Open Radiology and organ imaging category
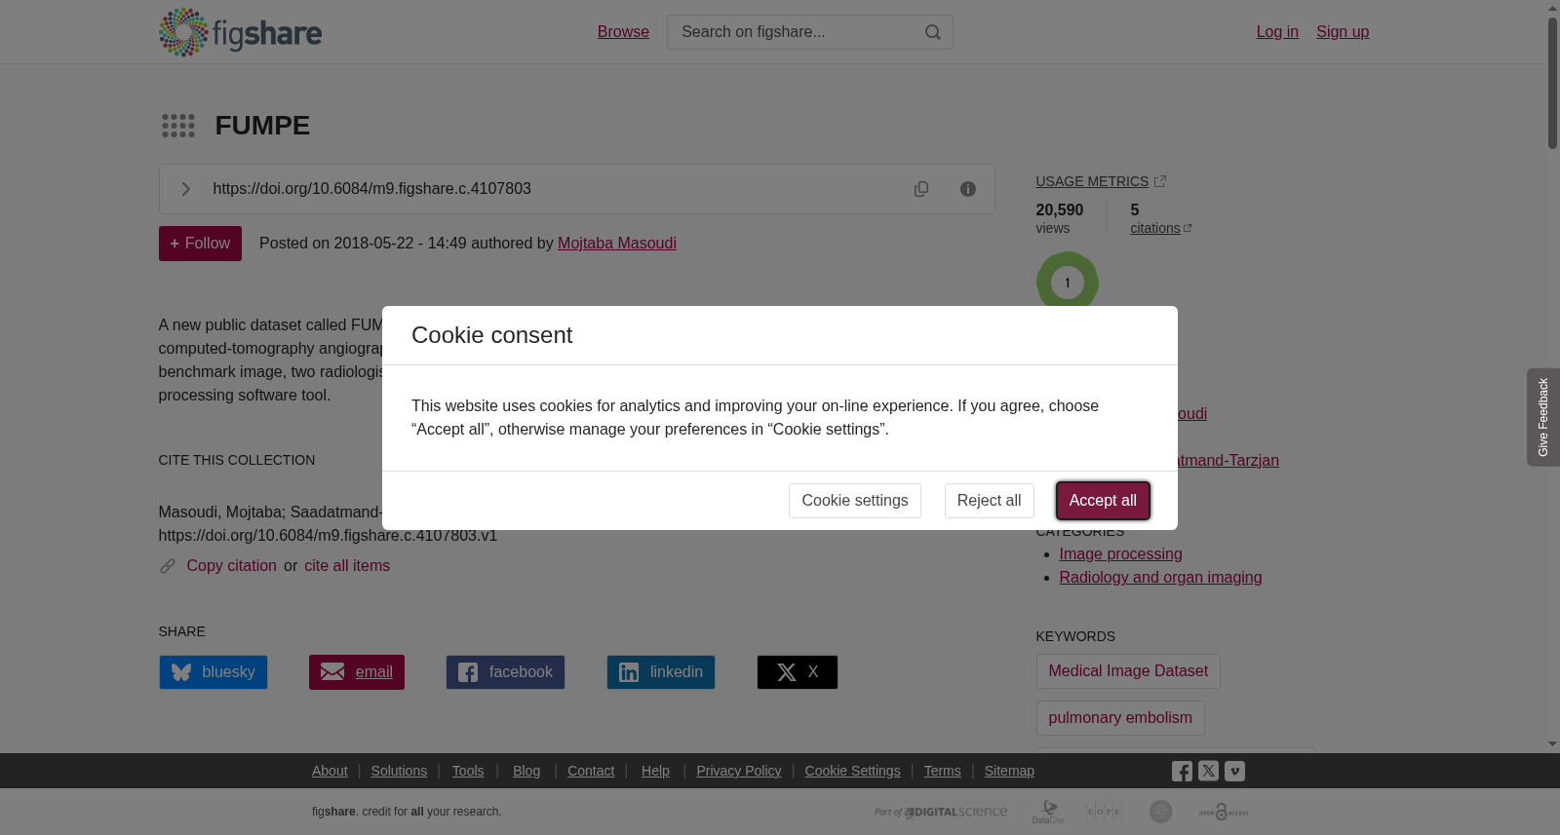Image resolution: width=1560 pixels, height=835 pixels. 1160,578
